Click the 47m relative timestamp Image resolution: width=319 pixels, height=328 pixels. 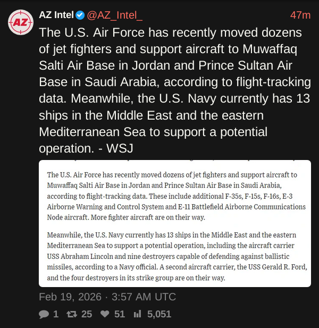[300, 15]
